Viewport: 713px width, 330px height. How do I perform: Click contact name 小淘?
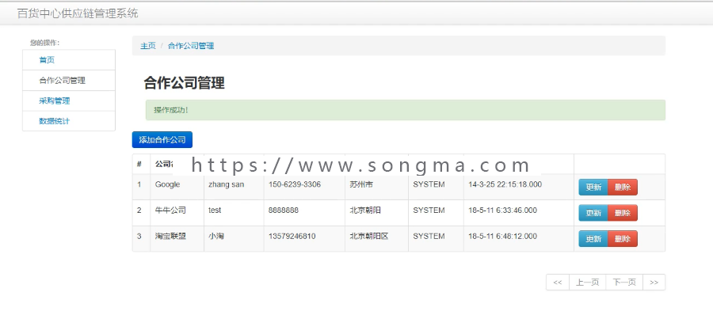[x=216, y=236]
